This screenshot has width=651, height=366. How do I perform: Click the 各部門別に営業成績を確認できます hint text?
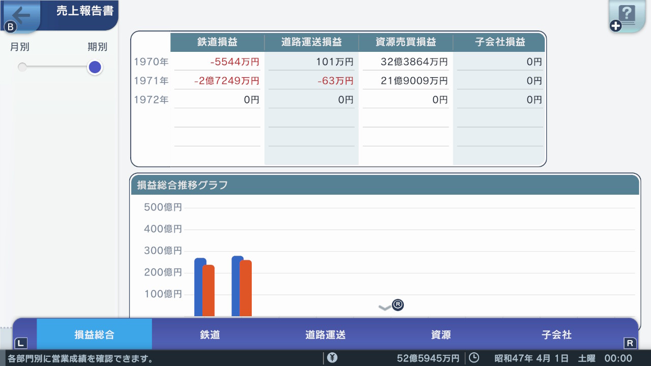pos(80,359)
